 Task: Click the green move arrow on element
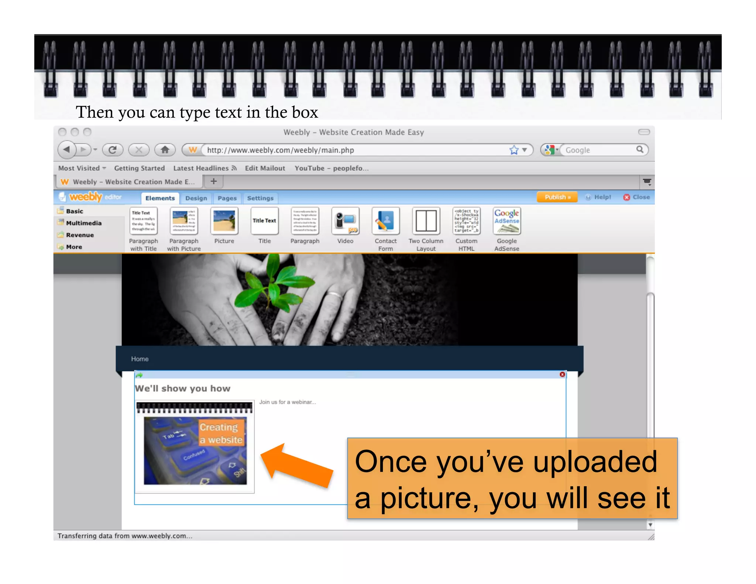(x=139, y=375)
